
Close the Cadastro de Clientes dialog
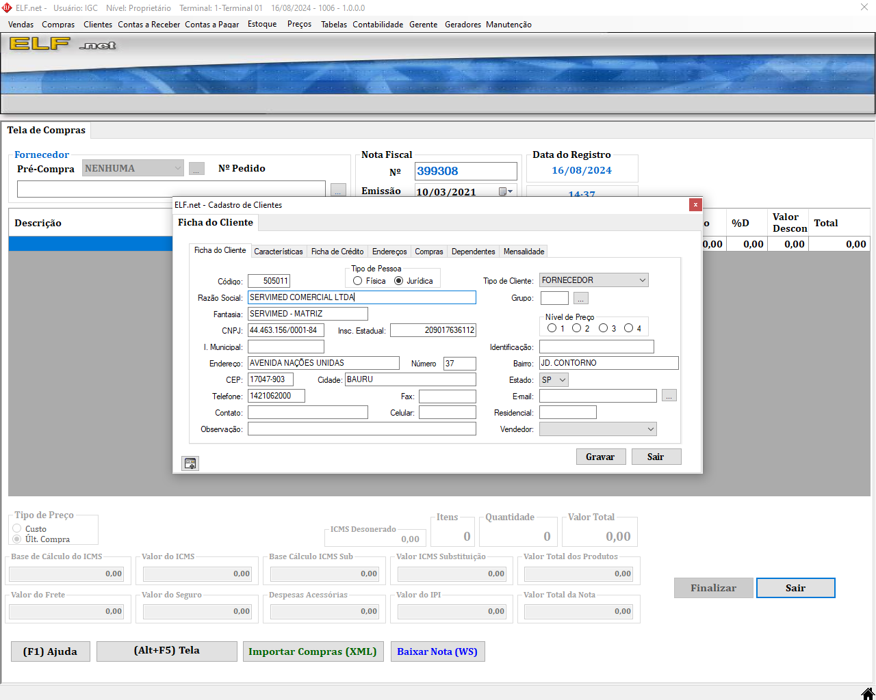click(x=695, y=204)
